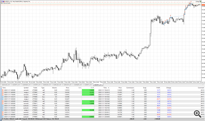This screenshot has width=205, height=121.
Task: Click the BUY 0.26 at 72.621 label
Action: coord(6,3)
